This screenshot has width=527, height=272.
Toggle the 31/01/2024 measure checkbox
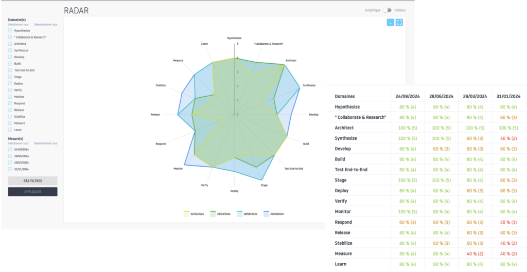click(10, 169)
